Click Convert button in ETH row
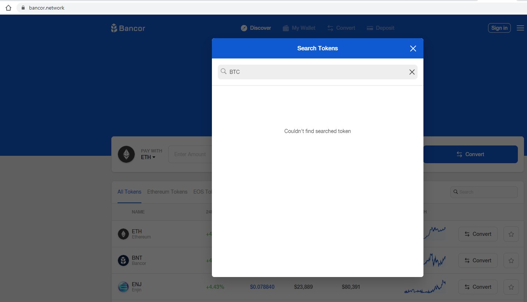 point(478,234)
